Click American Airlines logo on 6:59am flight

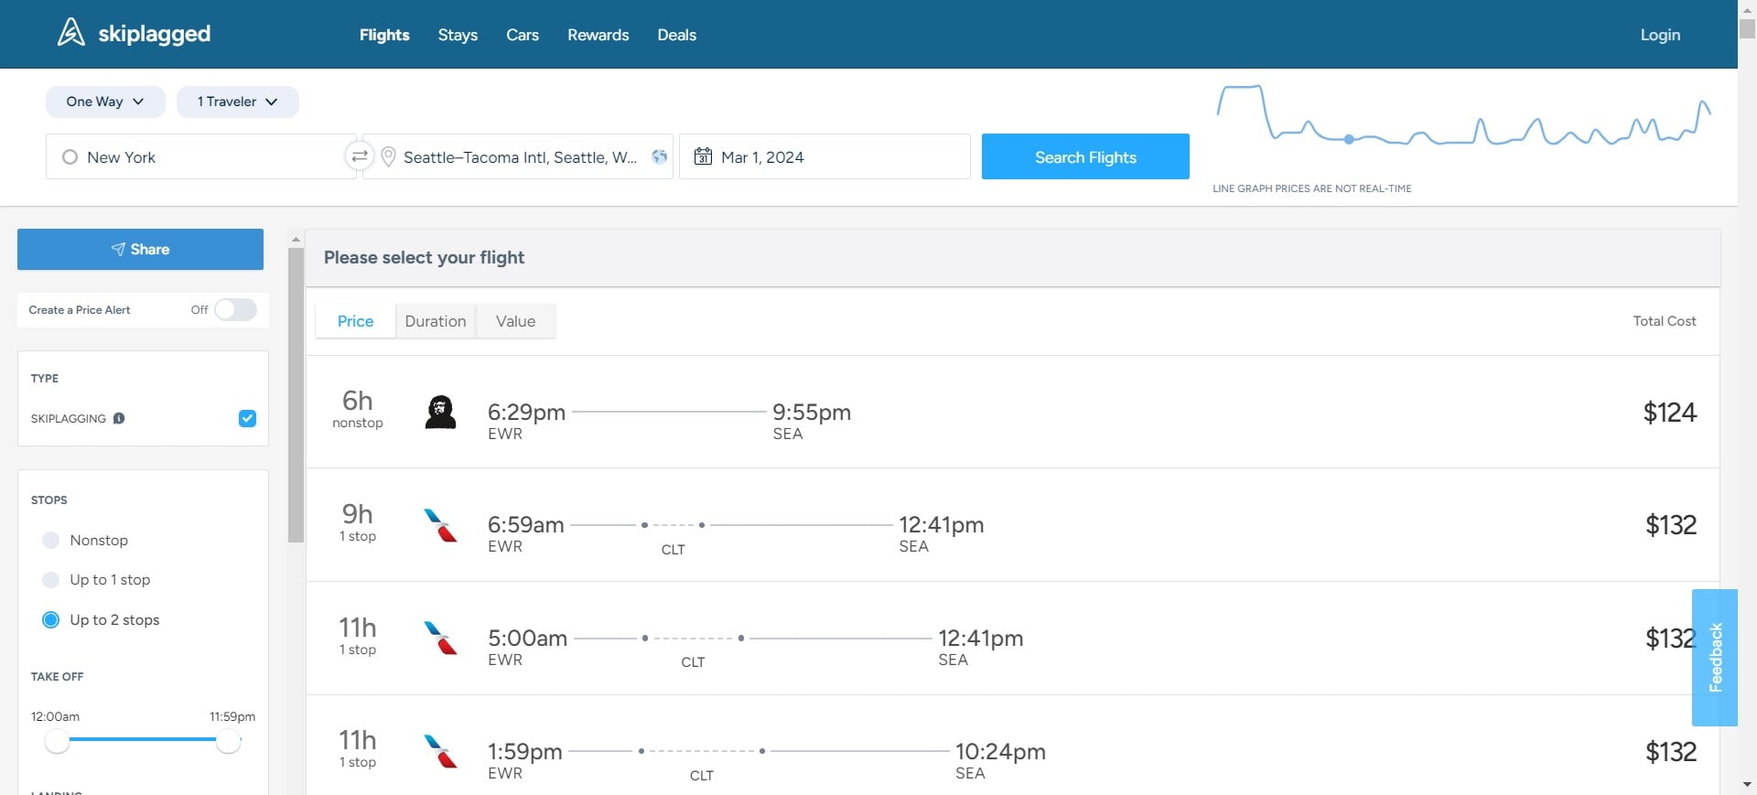[x=440, y=525]
